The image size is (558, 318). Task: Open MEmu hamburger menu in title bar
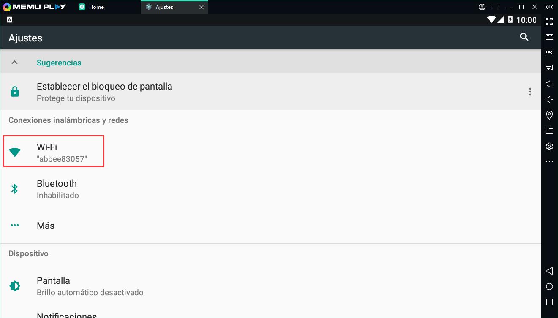[x=495, y=7]
